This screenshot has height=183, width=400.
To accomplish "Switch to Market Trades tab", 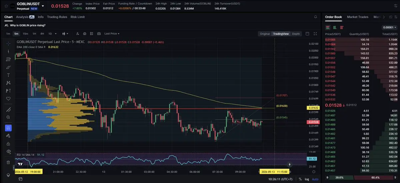I will [x=358, y=17].
